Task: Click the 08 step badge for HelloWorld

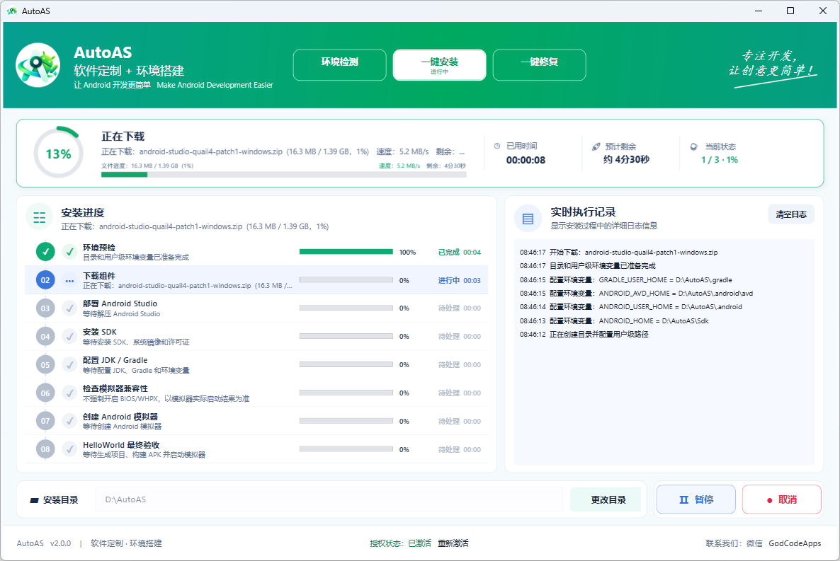Action: tap(45, 450)
